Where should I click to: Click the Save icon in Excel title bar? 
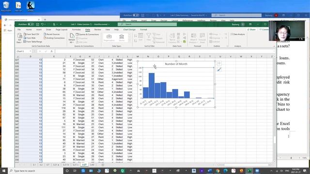point(37,24)
